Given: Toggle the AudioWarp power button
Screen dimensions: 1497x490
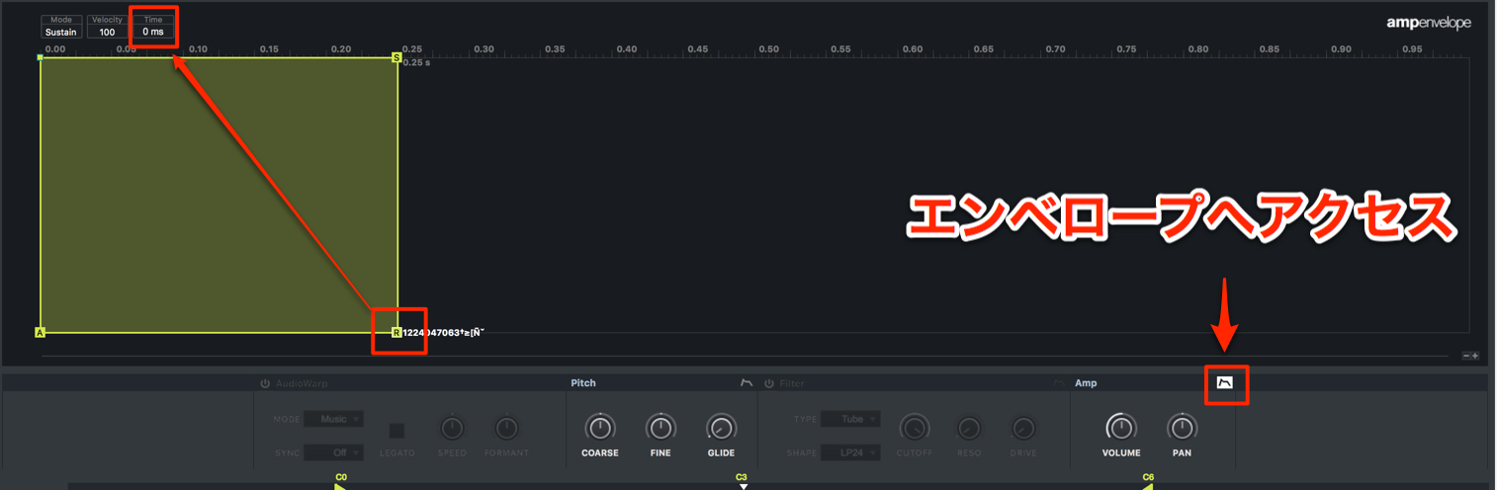Looking at the screenshot, I should tap(265, 383).
